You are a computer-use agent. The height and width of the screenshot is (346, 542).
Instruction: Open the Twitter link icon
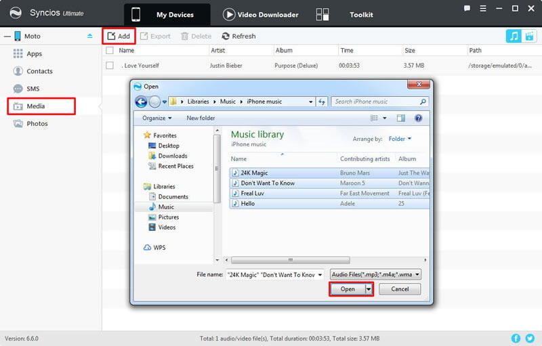pyautogui.click(x=532, y=338)
